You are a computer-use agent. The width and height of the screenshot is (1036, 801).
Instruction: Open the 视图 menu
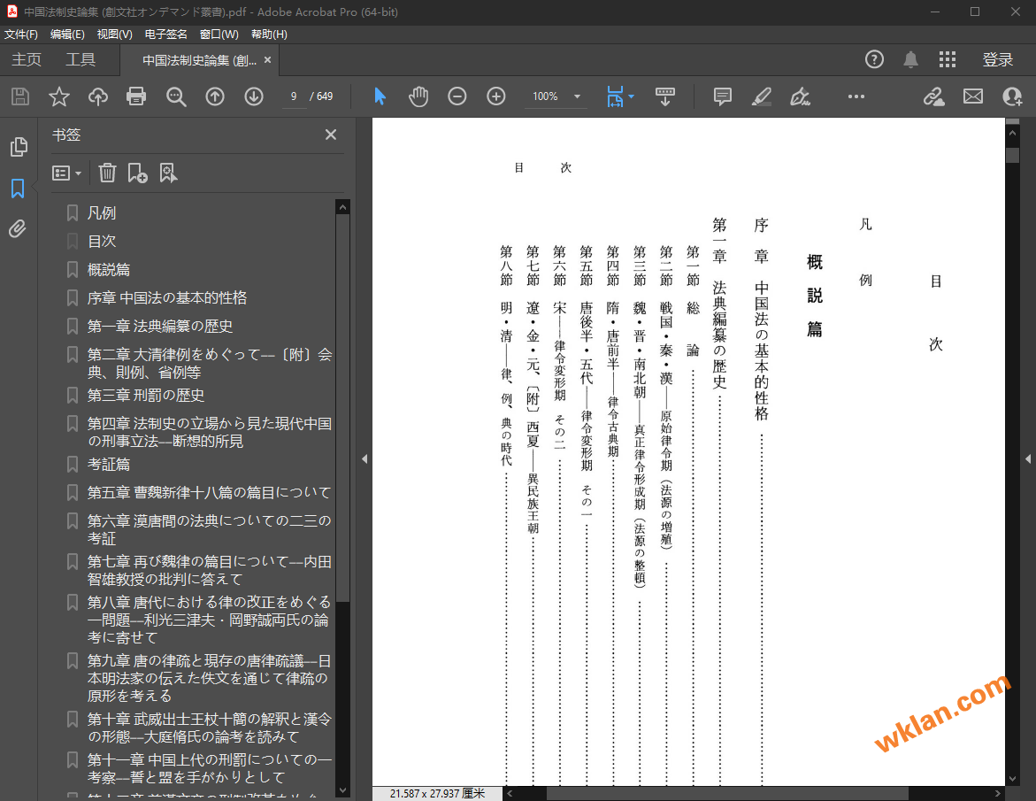[x=115, y=34]
